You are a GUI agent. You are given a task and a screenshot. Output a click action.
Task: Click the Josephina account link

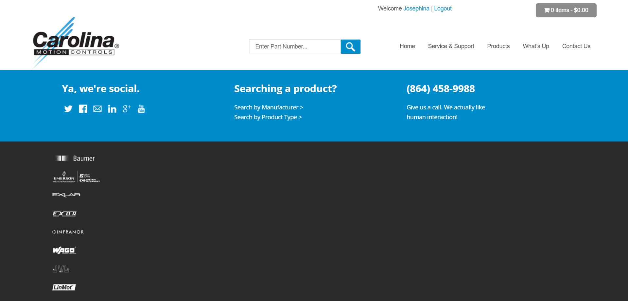(x=416, y=9)
